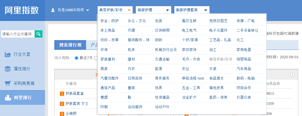Pick the 女装 category

(x=213, y=69)
